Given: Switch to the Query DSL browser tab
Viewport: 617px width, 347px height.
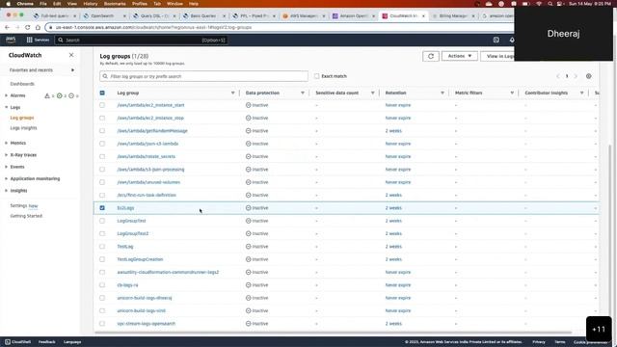Looking at the screenshot, I should point(154,16).
